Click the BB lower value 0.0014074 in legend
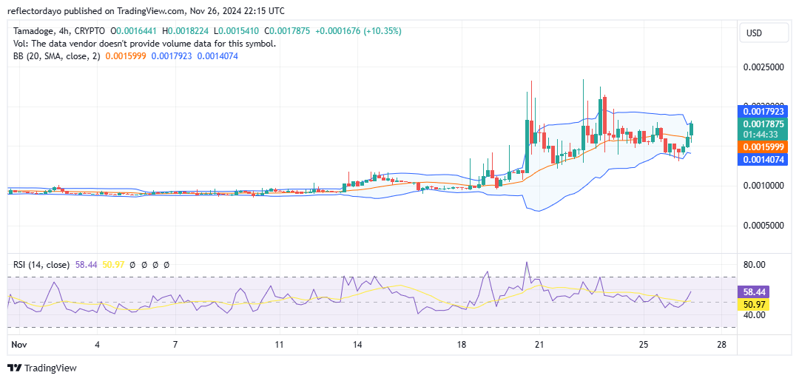This screenshot has height=381, width=799. tap(217, 56)
